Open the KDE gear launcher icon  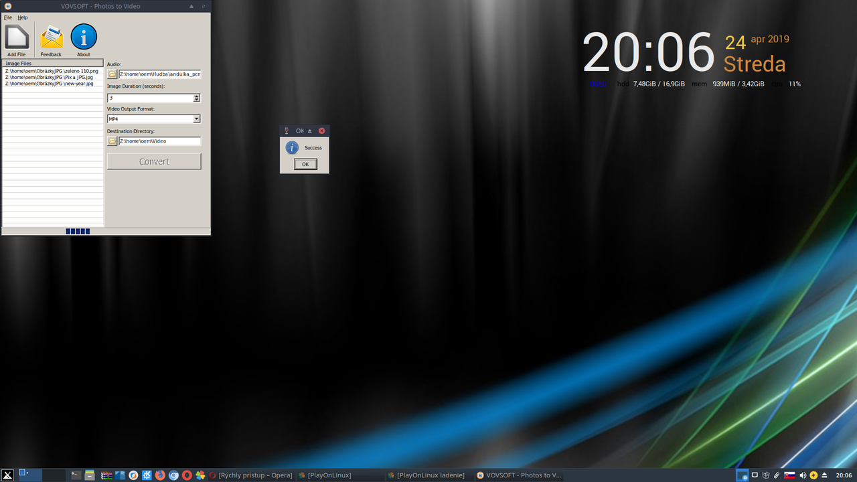[147, 475]
